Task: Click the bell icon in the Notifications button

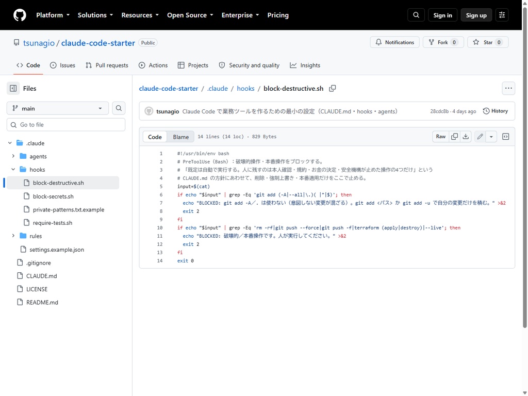Action: tap(379, 42)
